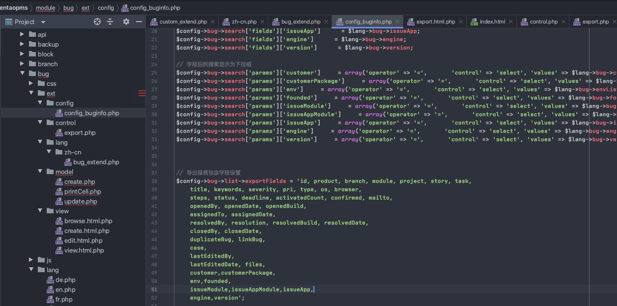
Task: Open fr.php in lang folder
Action: coord(64,299)
